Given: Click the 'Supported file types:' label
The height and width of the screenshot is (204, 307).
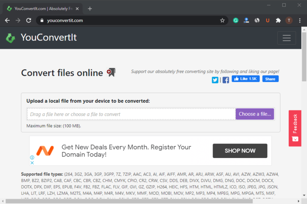Looking at the screenshot, I should (x=42, y=174).
